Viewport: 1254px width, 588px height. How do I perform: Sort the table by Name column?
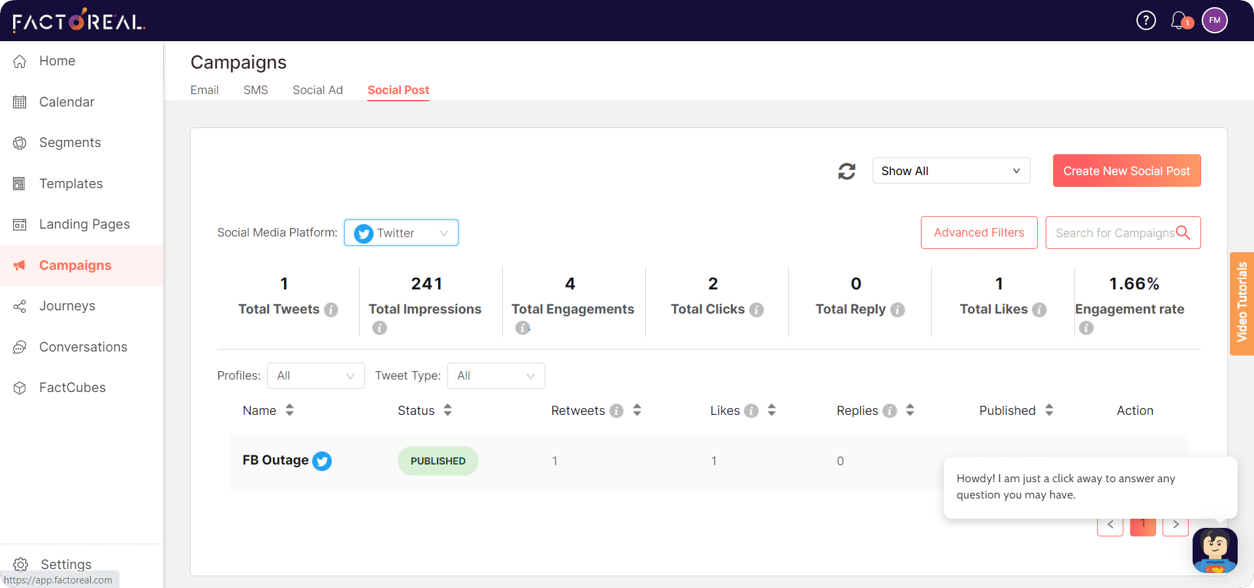[x=289, y=410]
